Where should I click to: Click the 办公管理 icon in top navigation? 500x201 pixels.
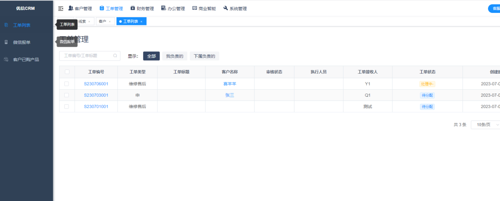click(x=163, y=8)
